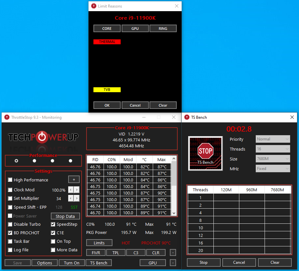Toggle the SpeedStep checkbox
This screenshot has height=271, width=299.
53,224
